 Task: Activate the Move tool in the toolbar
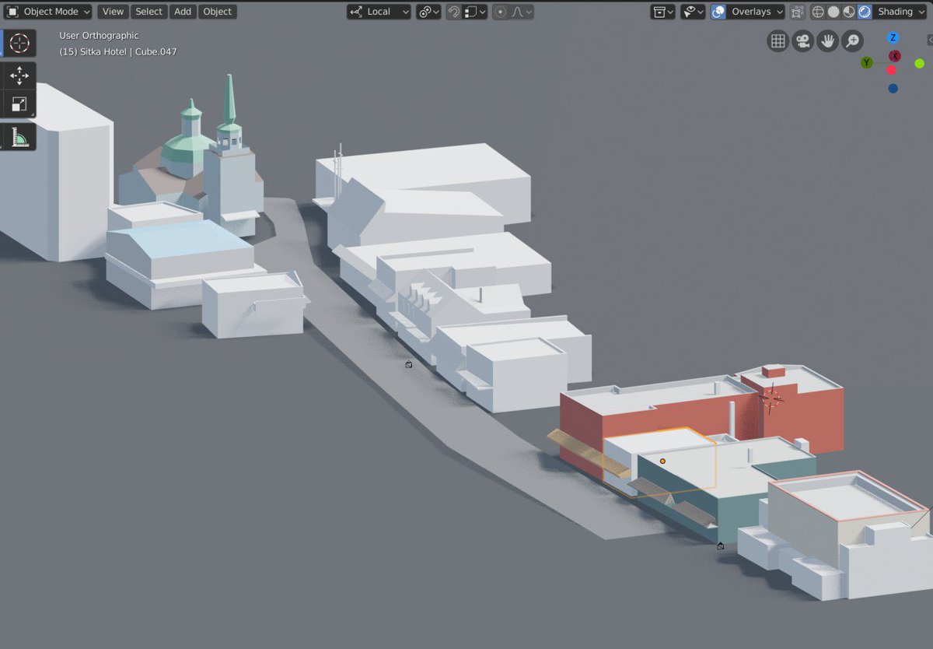19,76
